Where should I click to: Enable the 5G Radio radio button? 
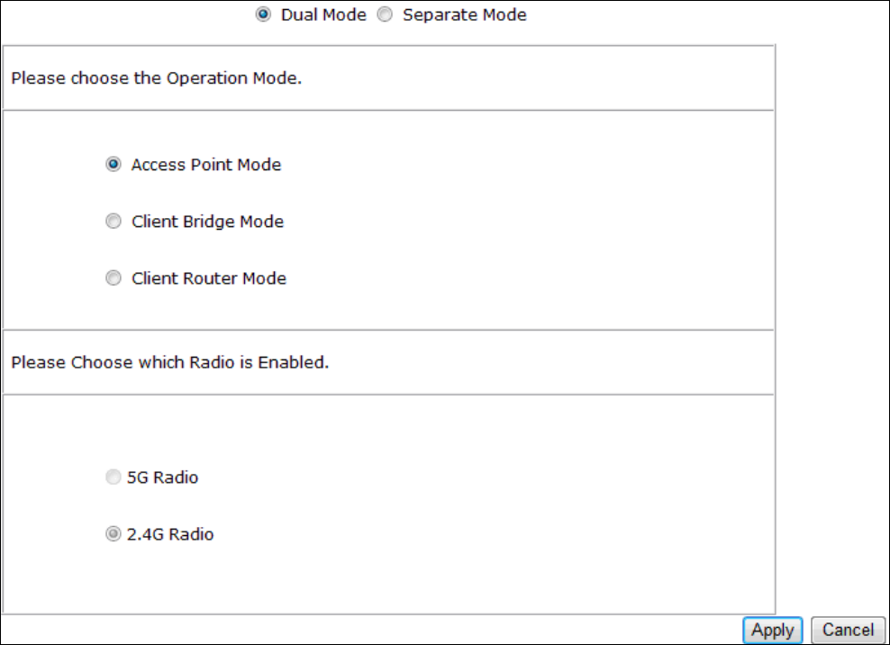[x=114, y=477]
